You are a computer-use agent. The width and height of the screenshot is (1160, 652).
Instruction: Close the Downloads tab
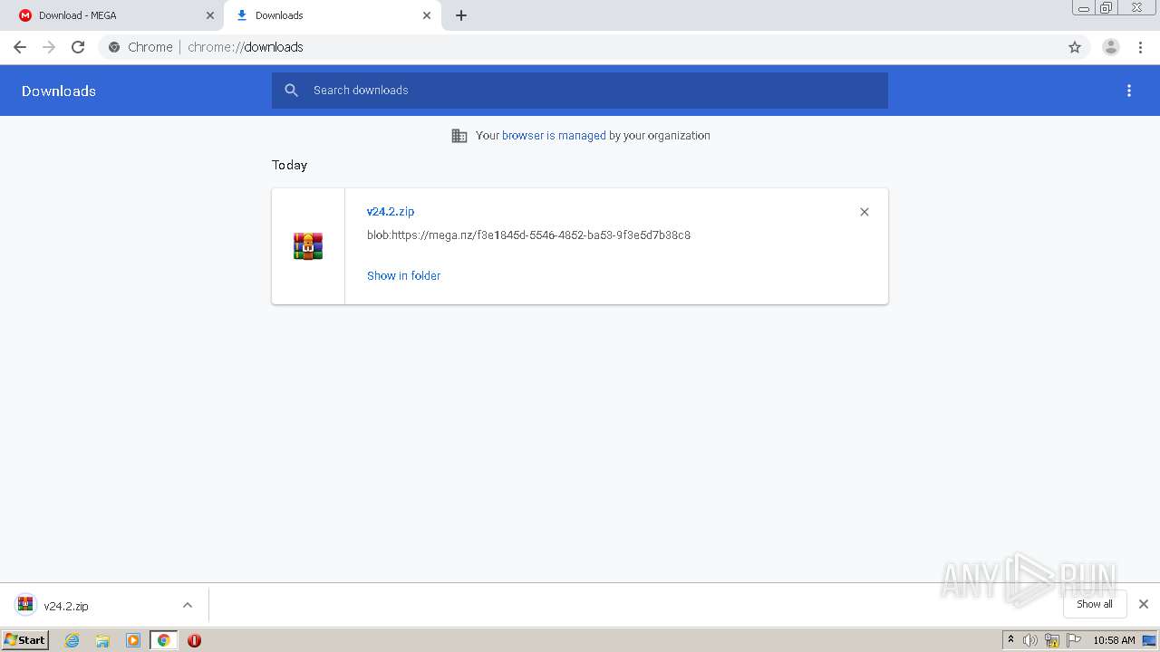[x=427, y=15]
